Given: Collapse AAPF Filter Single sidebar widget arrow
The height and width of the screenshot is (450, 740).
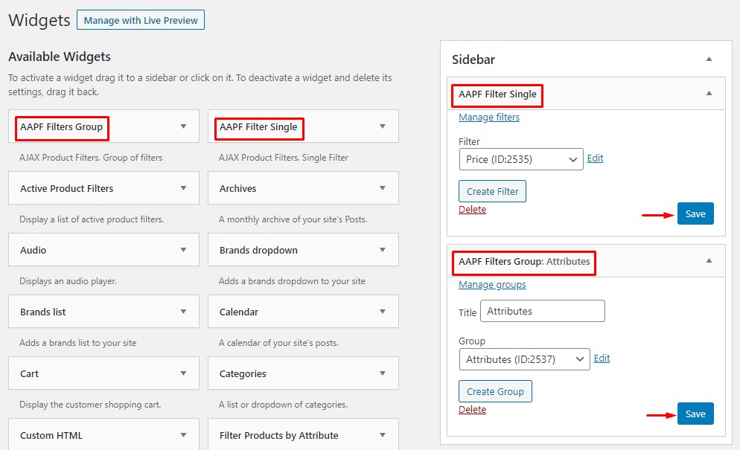Looking at the screenshot, I should 709,94.
